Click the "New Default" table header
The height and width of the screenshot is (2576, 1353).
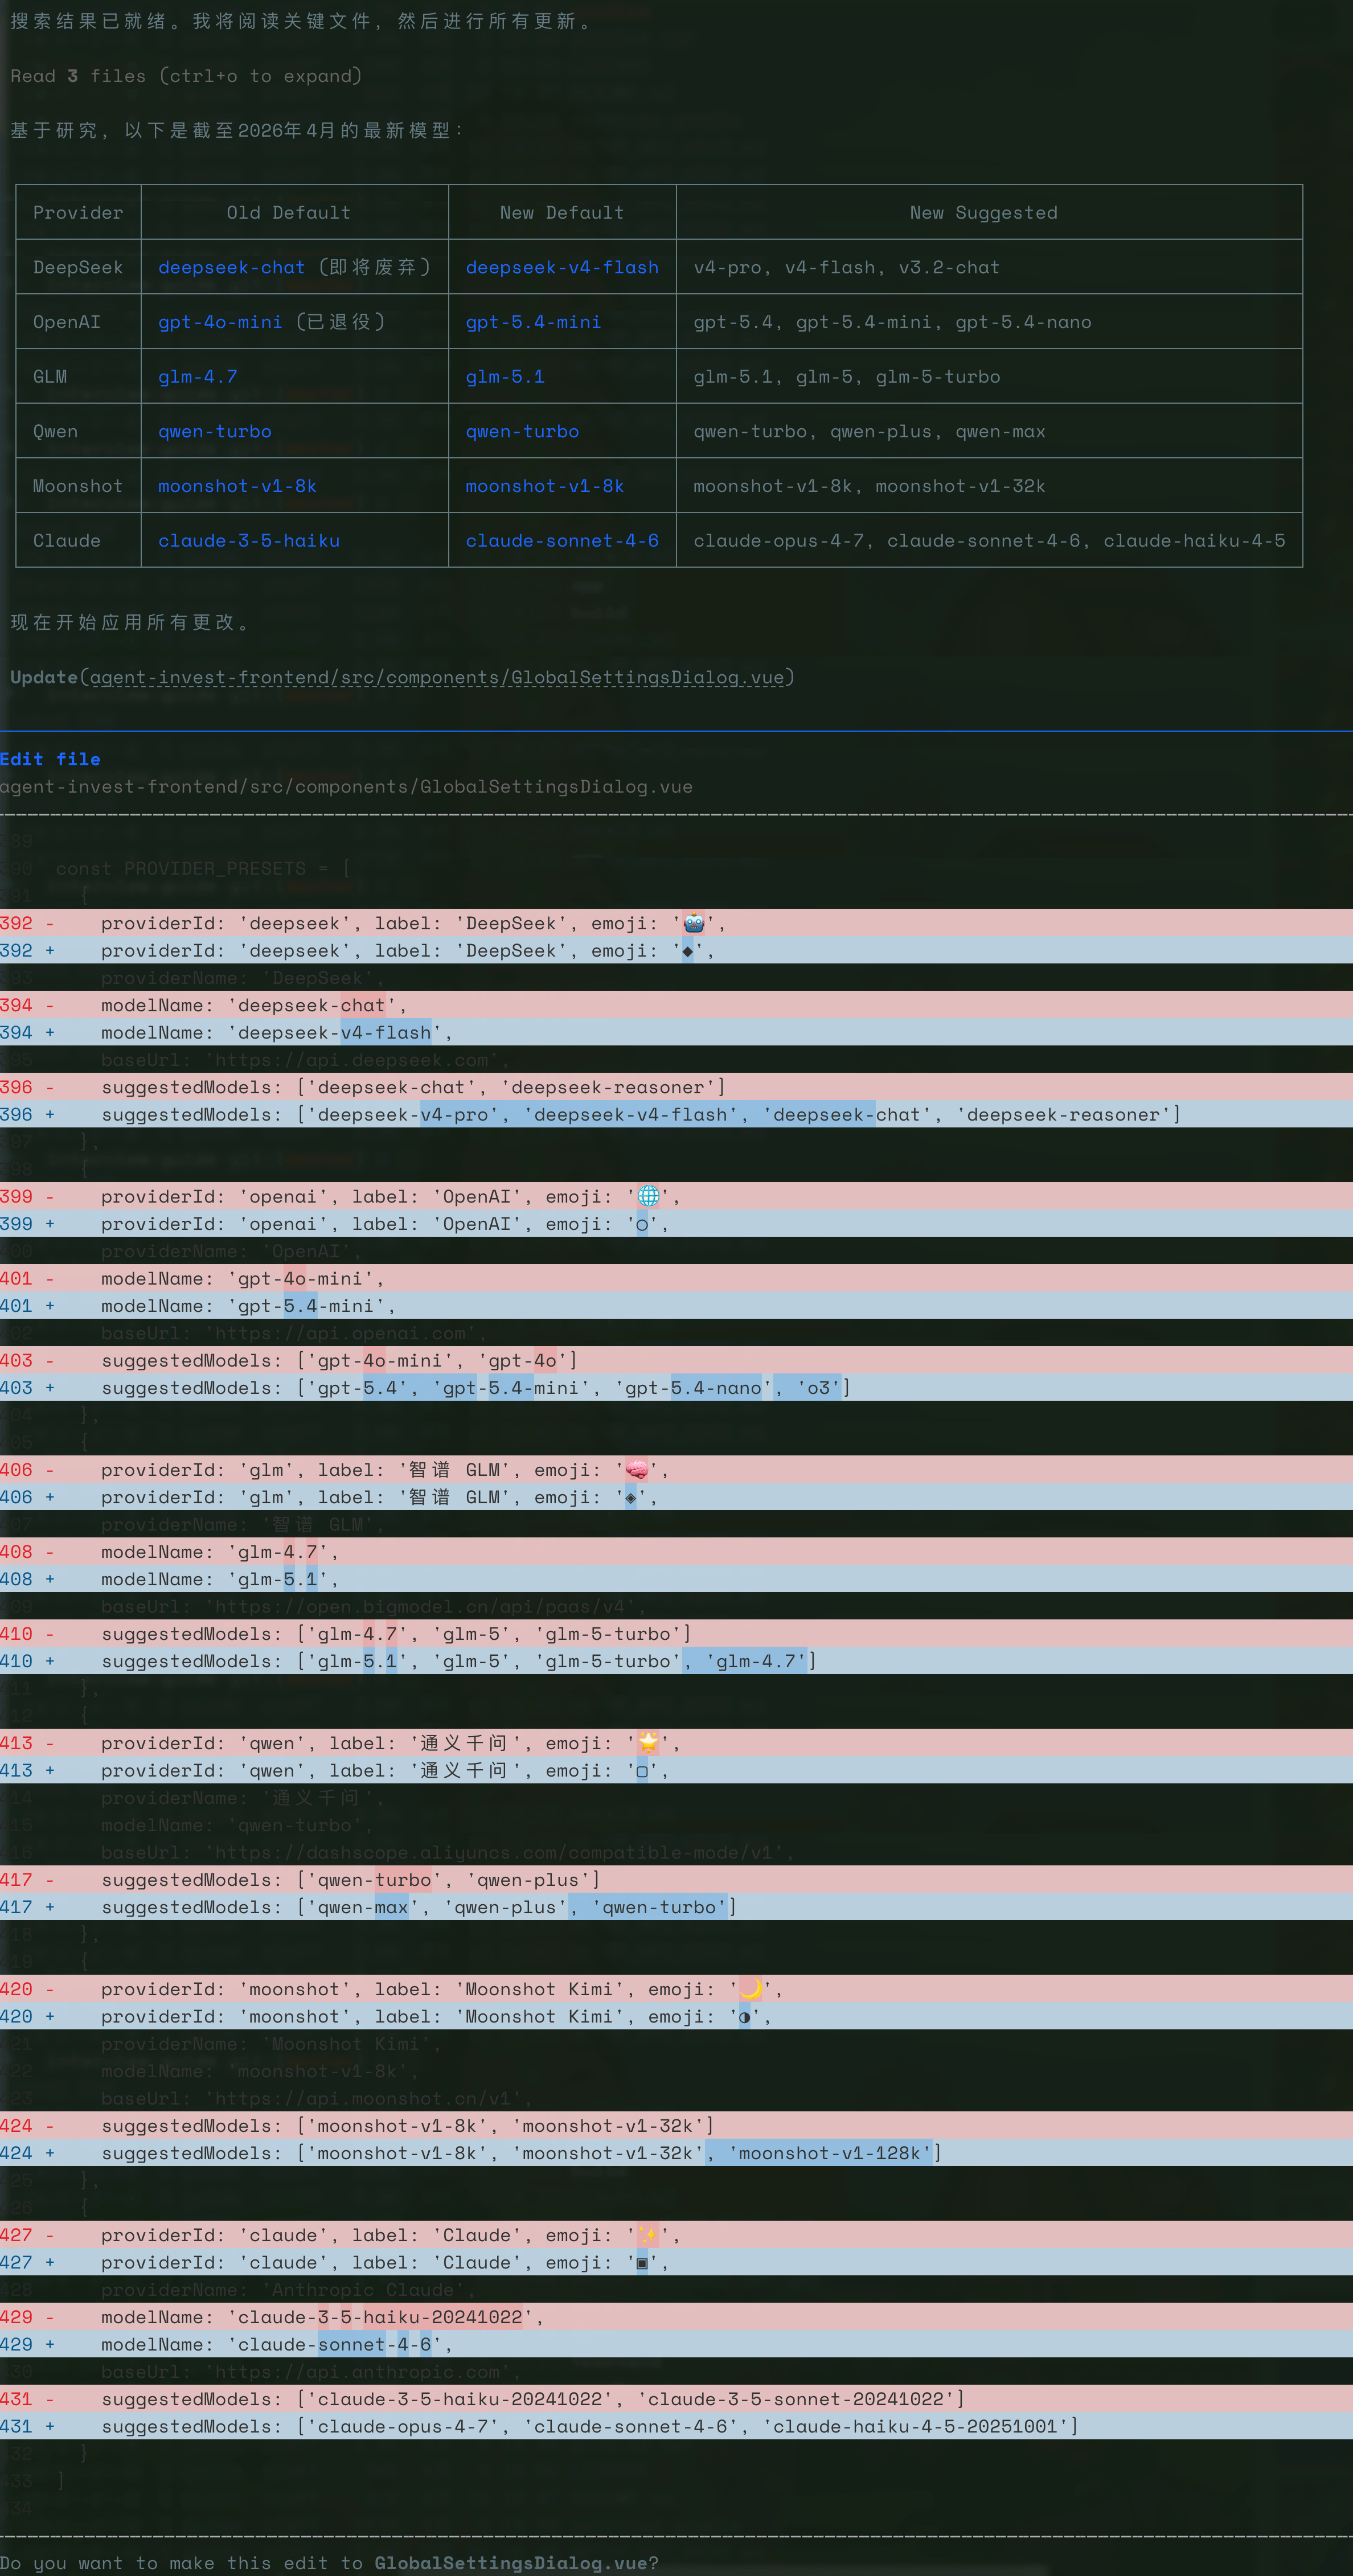(x=561, y=212)
